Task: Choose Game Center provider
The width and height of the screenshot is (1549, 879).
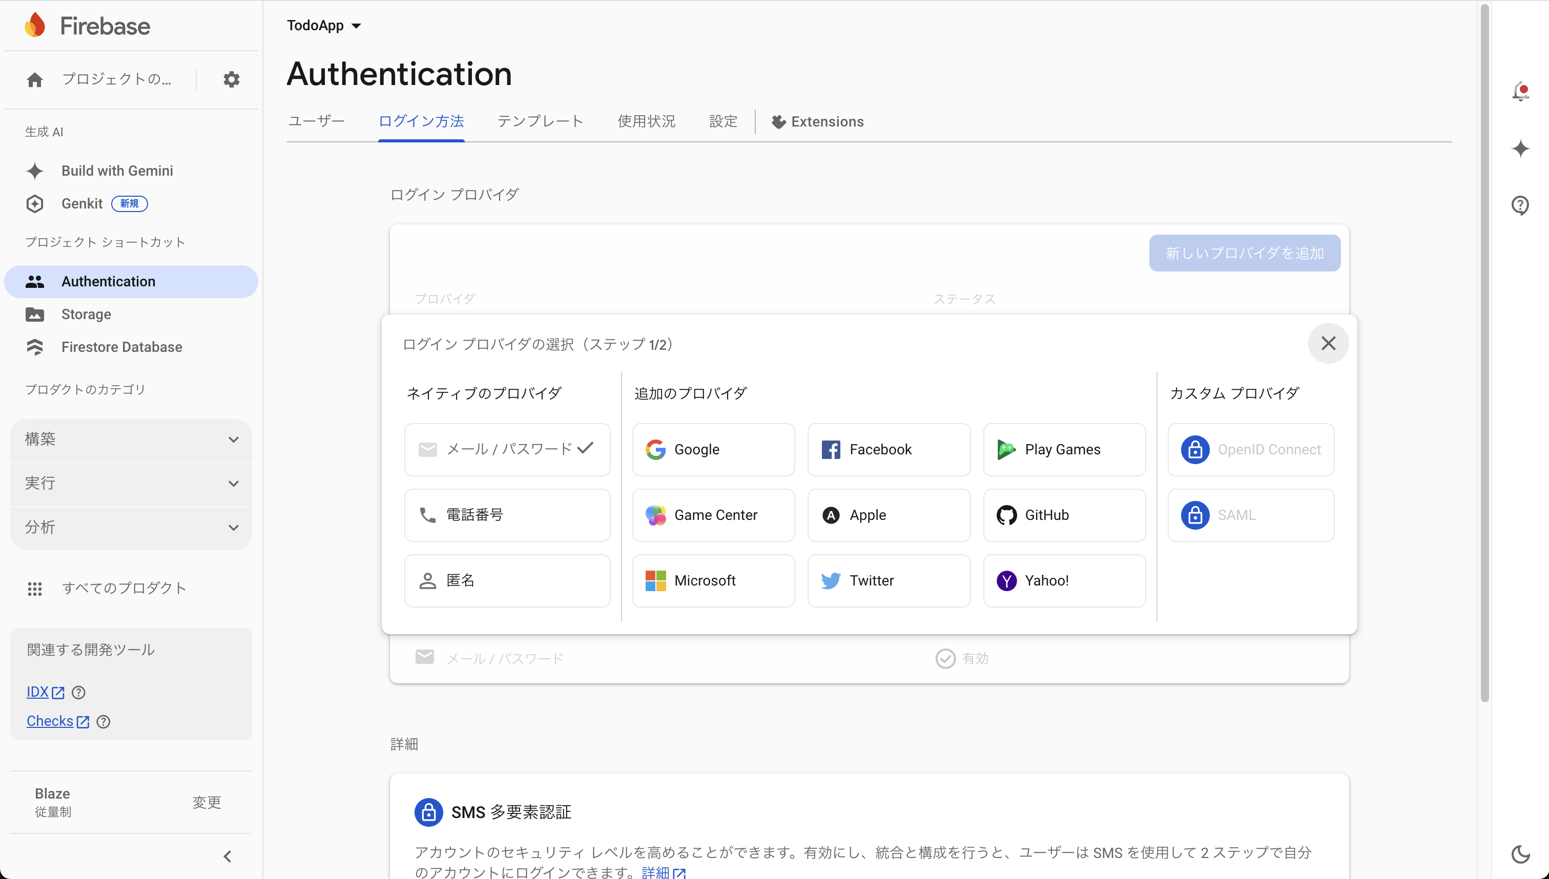Action: pos(713,515)
